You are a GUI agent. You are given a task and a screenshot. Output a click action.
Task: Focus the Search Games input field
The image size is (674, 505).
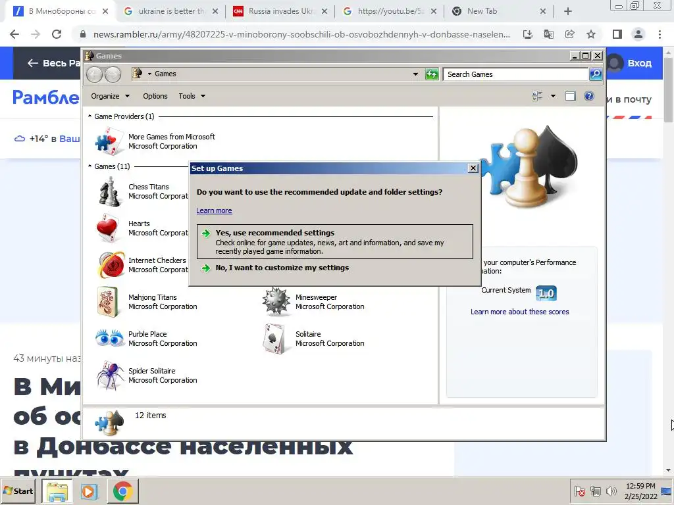[515, 74]
